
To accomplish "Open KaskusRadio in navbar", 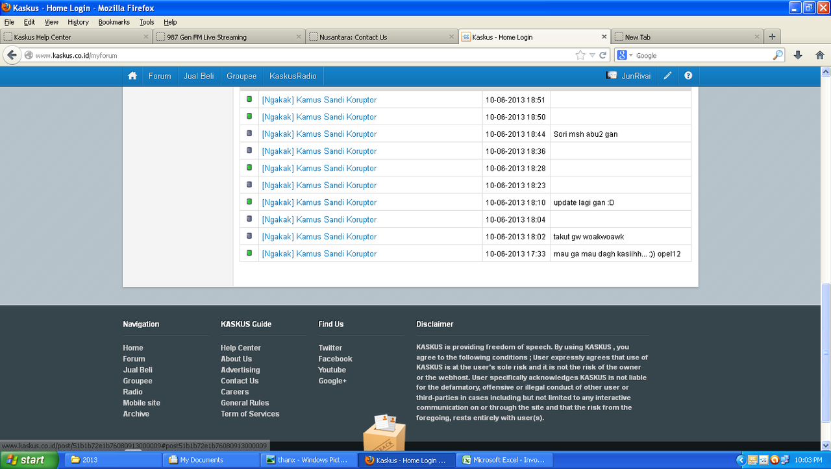I will [293, 76].
